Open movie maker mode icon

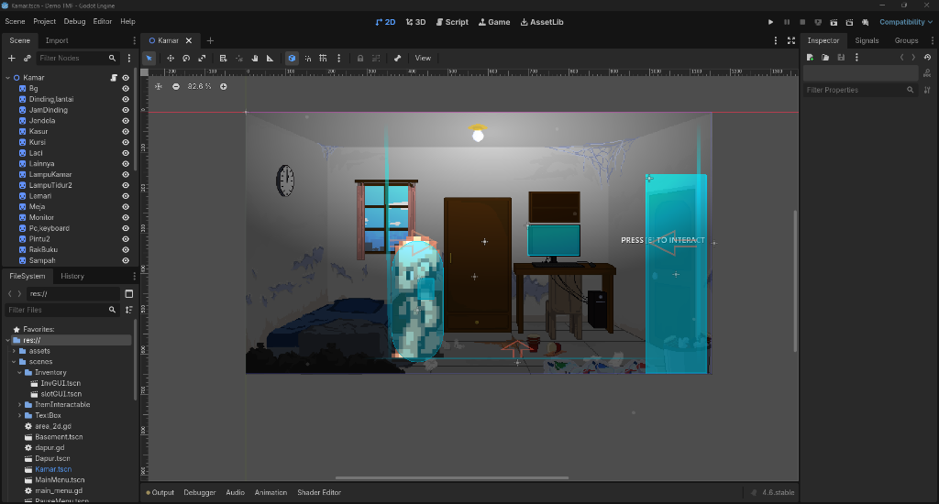866,22
